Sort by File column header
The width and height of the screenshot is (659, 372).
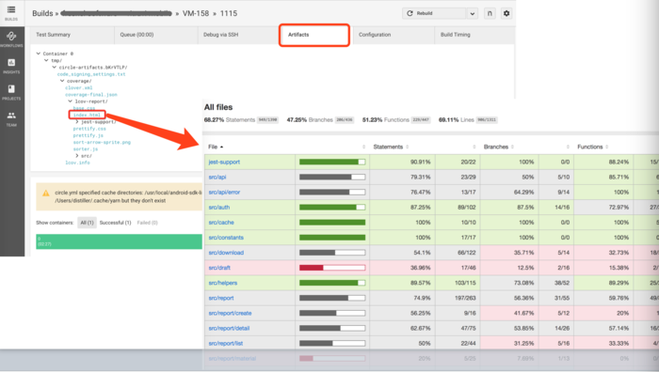216,147
